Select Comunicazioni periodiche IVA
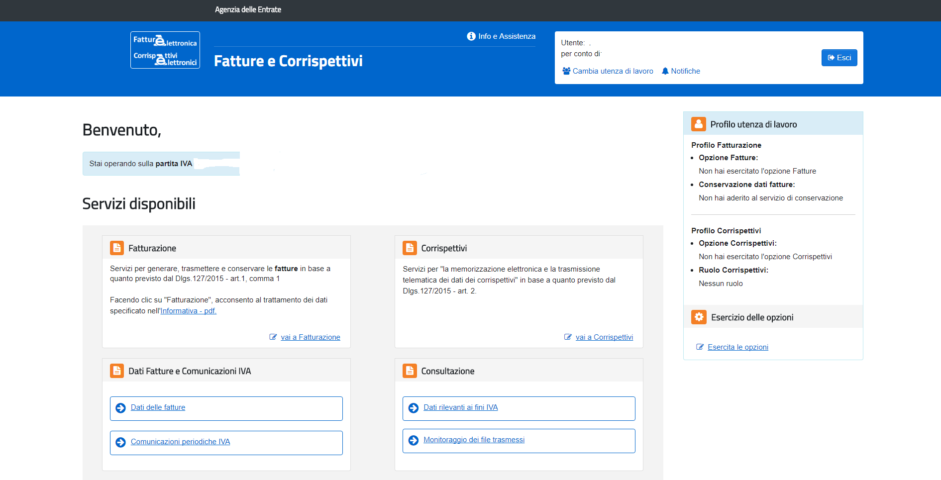The height and width of the screenshot is (480, 941). pyautogui.click(x=180, y=442)
